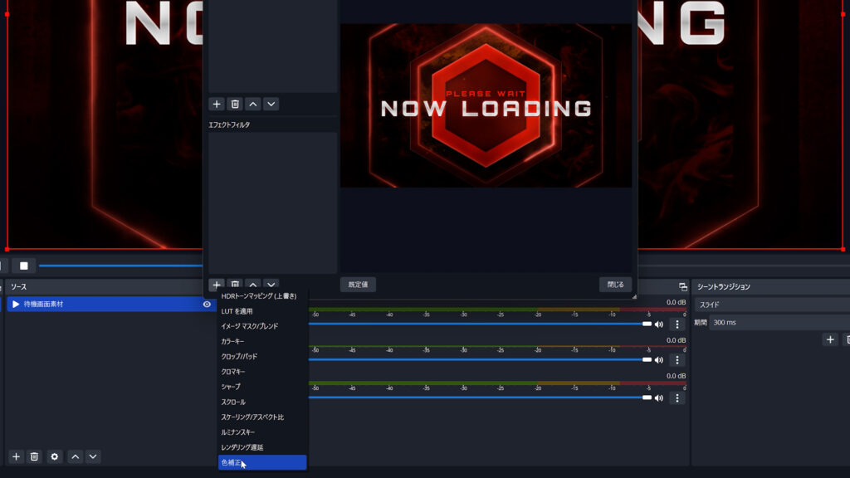The image size is (850, 478).
Task: Open the スライド transition type dropdown
Action: pyautogui.click(x=772, y=305)
